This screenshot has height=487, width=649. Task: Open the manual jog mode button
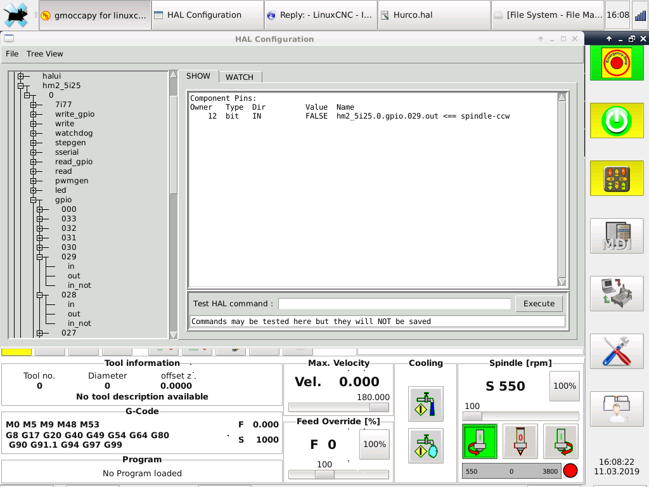pos(617,178)
